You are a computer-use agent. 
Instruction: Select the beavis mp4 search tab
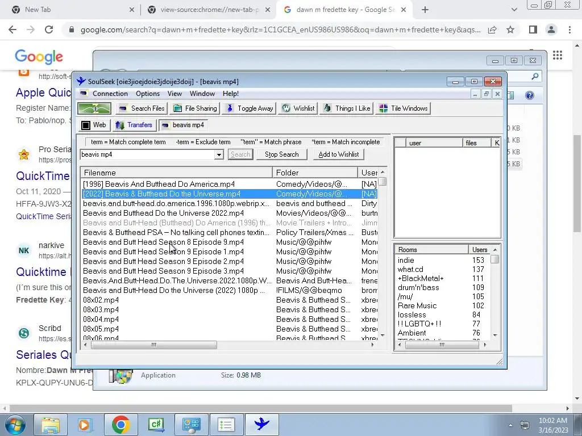[x=183, y=125]
